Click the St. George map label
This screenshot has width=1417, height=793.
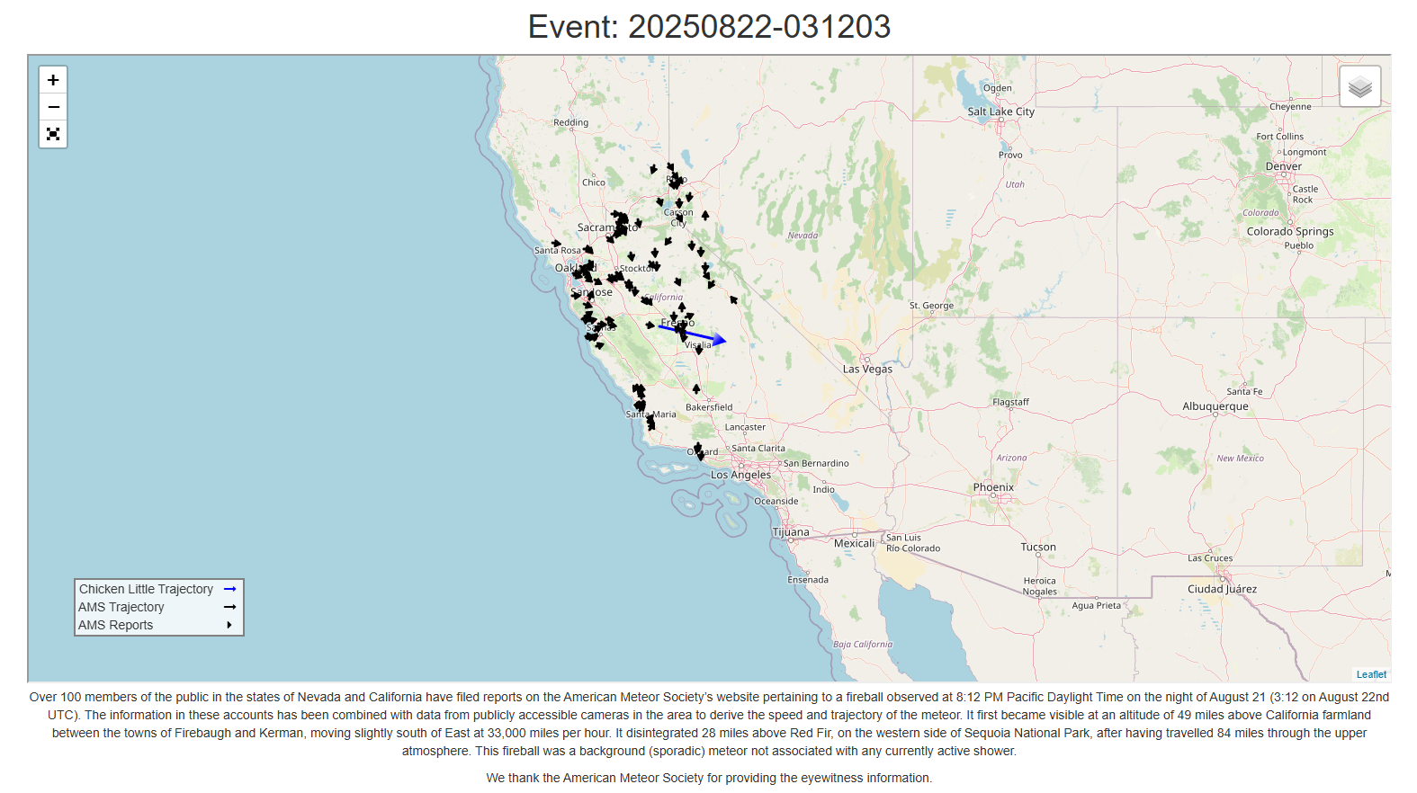[x=931, y=306]
